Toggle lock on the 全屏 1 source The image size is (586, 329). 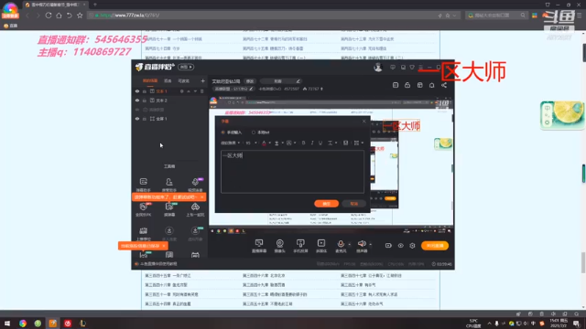tap(145, 119)
